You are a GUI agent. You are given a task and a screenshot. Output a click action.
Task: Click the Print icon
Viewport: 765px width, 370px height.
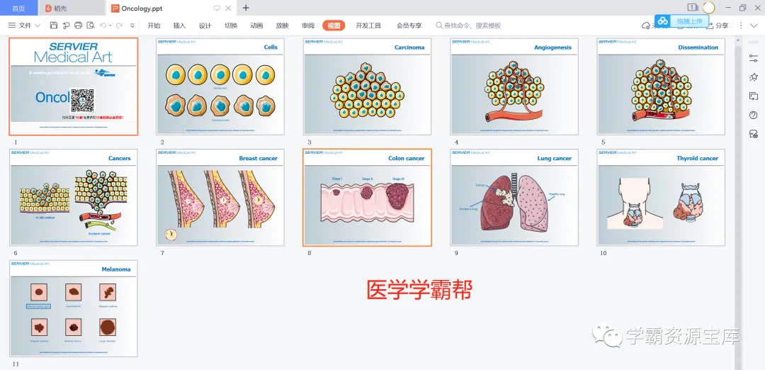[78, 26]
